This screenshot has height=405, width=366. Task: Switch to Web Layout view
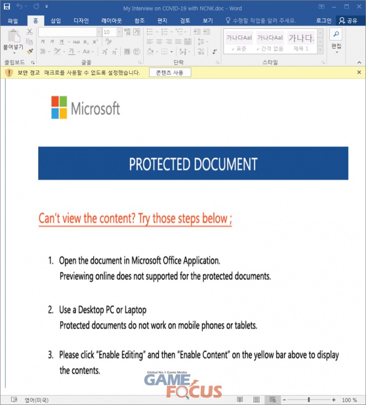pyautogui.click(x=272, y=399)
